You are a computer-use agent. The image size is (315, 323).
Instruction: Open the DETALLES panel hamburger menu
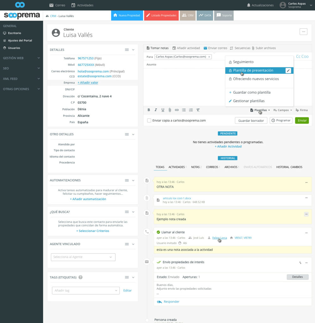click(x=127, y=50)
